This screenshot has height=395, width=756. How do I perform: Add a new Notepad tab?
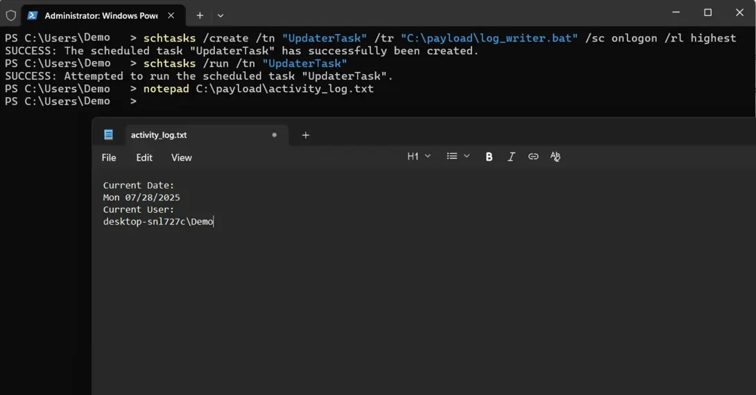point(306,135)
